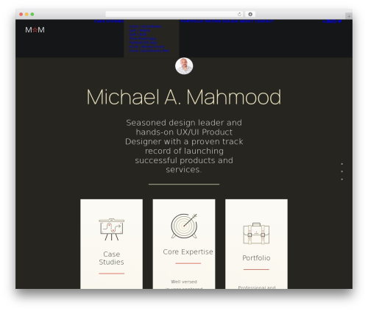The width and height of the screenshot is (368, 311).
Task: Click the Portfolio card title
Action: (x=256, y=258)
